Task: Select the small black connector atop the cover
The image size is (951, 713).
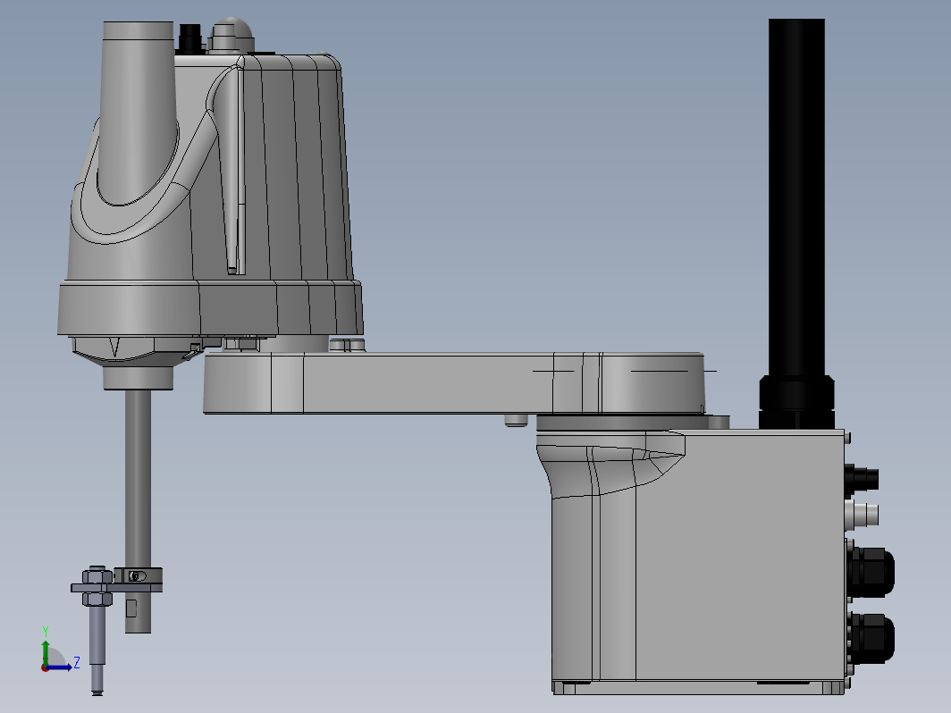Action: click(x=189, y=38)
